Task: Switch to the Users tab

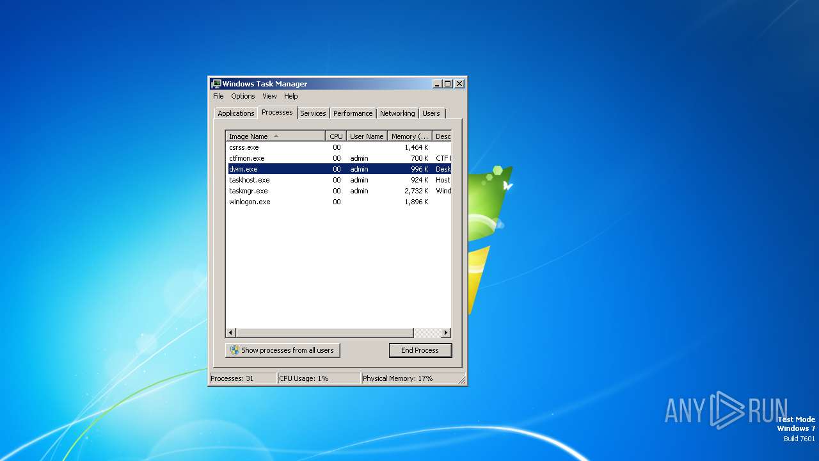Action: pyautogui.click(x=431, y=113)
